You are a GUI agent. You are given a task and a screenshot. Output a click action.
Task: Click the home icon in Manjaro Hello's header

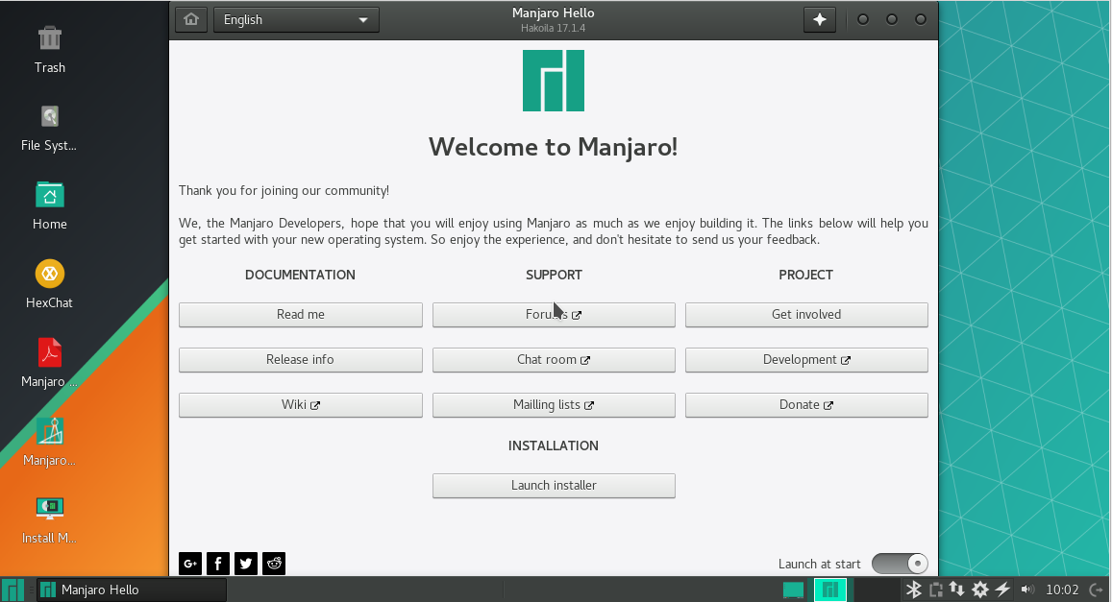pos(190,18)
